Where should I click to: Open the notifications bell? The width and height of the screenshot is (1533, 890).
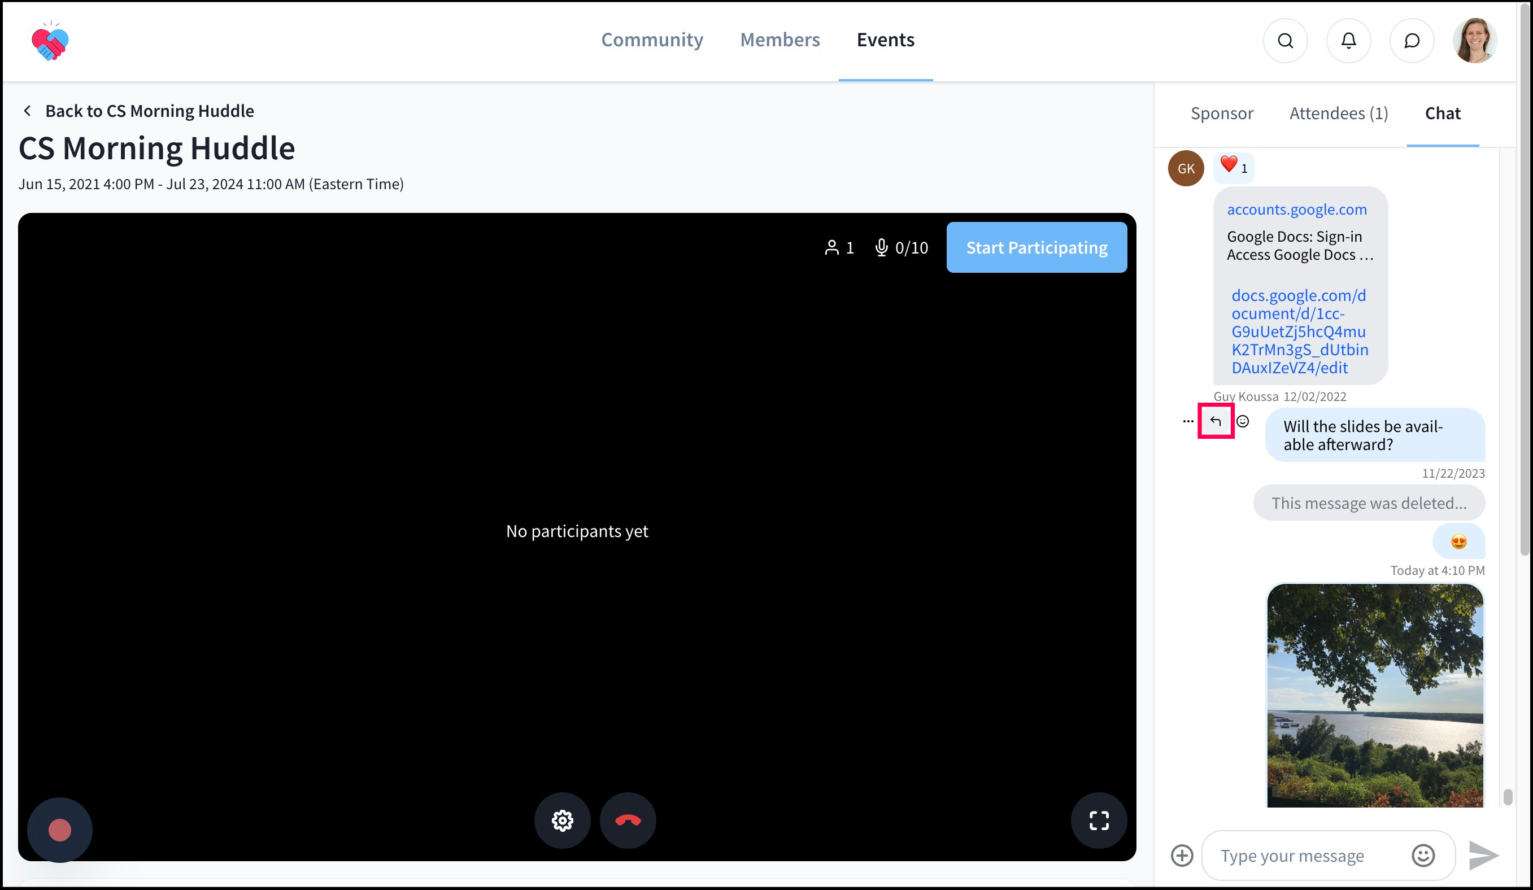coord(1348,41)
